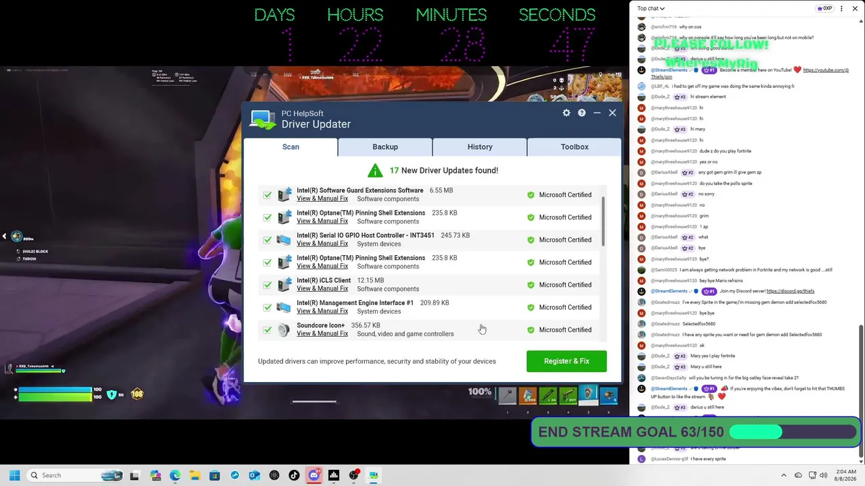Open the Toolbox tab
Screen dimensions: 865x486
click(574, 146)
